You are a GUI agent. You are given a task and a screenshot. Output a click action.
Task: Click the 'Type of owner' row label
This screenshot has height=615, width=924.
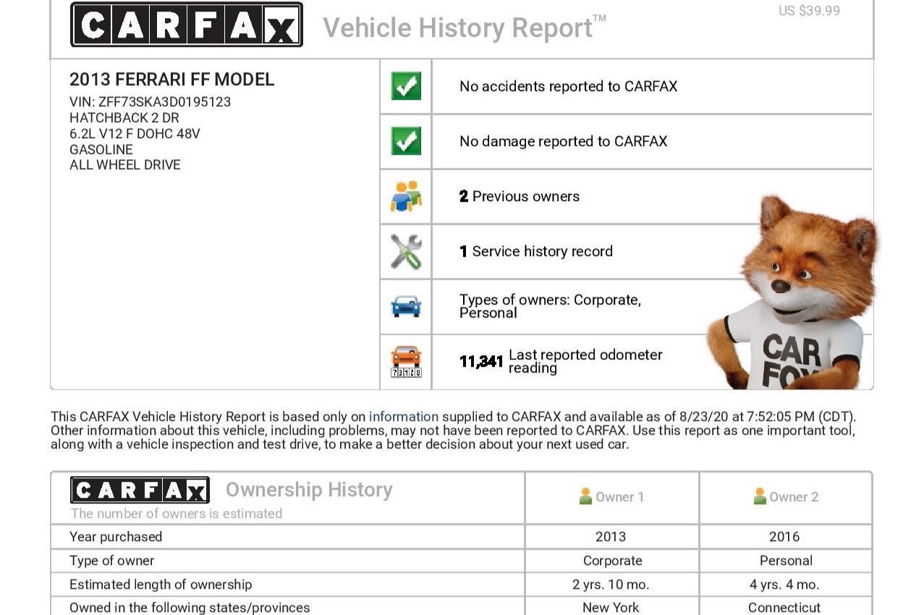[111, 561]
